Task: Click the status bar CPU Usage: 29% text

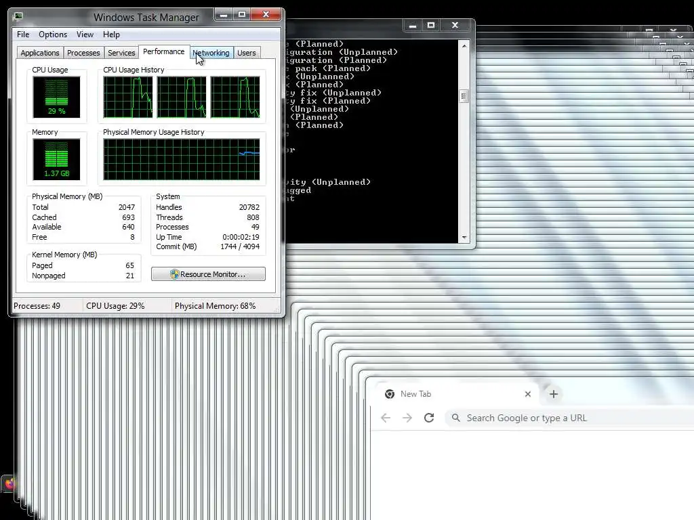Action: click(x=115, y=306)
